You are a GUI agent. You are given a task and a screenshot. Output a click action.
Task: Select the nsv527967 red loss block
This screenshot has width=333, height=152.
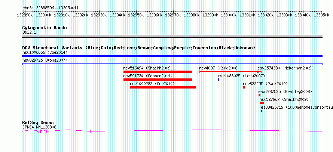[x=262, y=103]
